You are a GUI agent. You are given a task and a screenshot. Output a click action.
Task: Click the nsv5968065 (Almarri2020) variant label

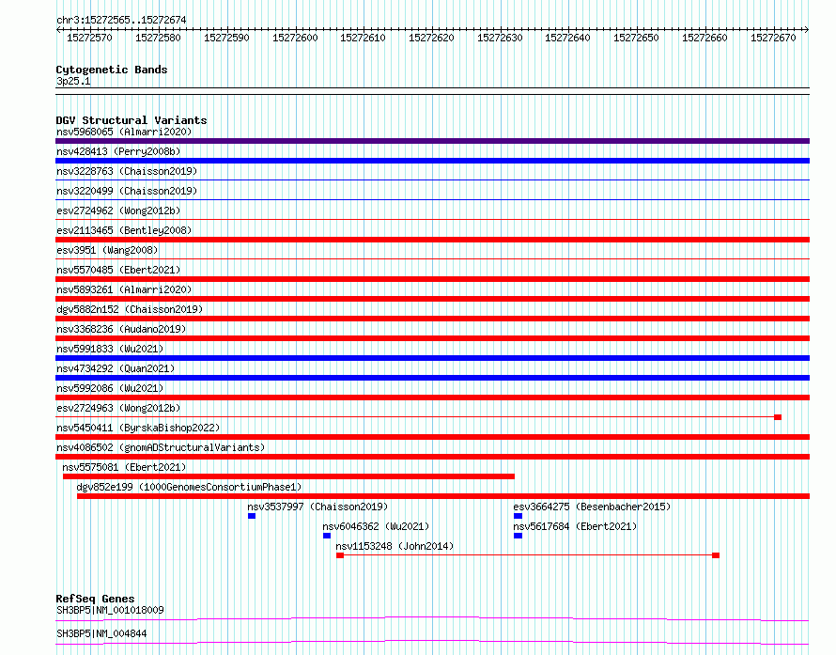[124, 132]
